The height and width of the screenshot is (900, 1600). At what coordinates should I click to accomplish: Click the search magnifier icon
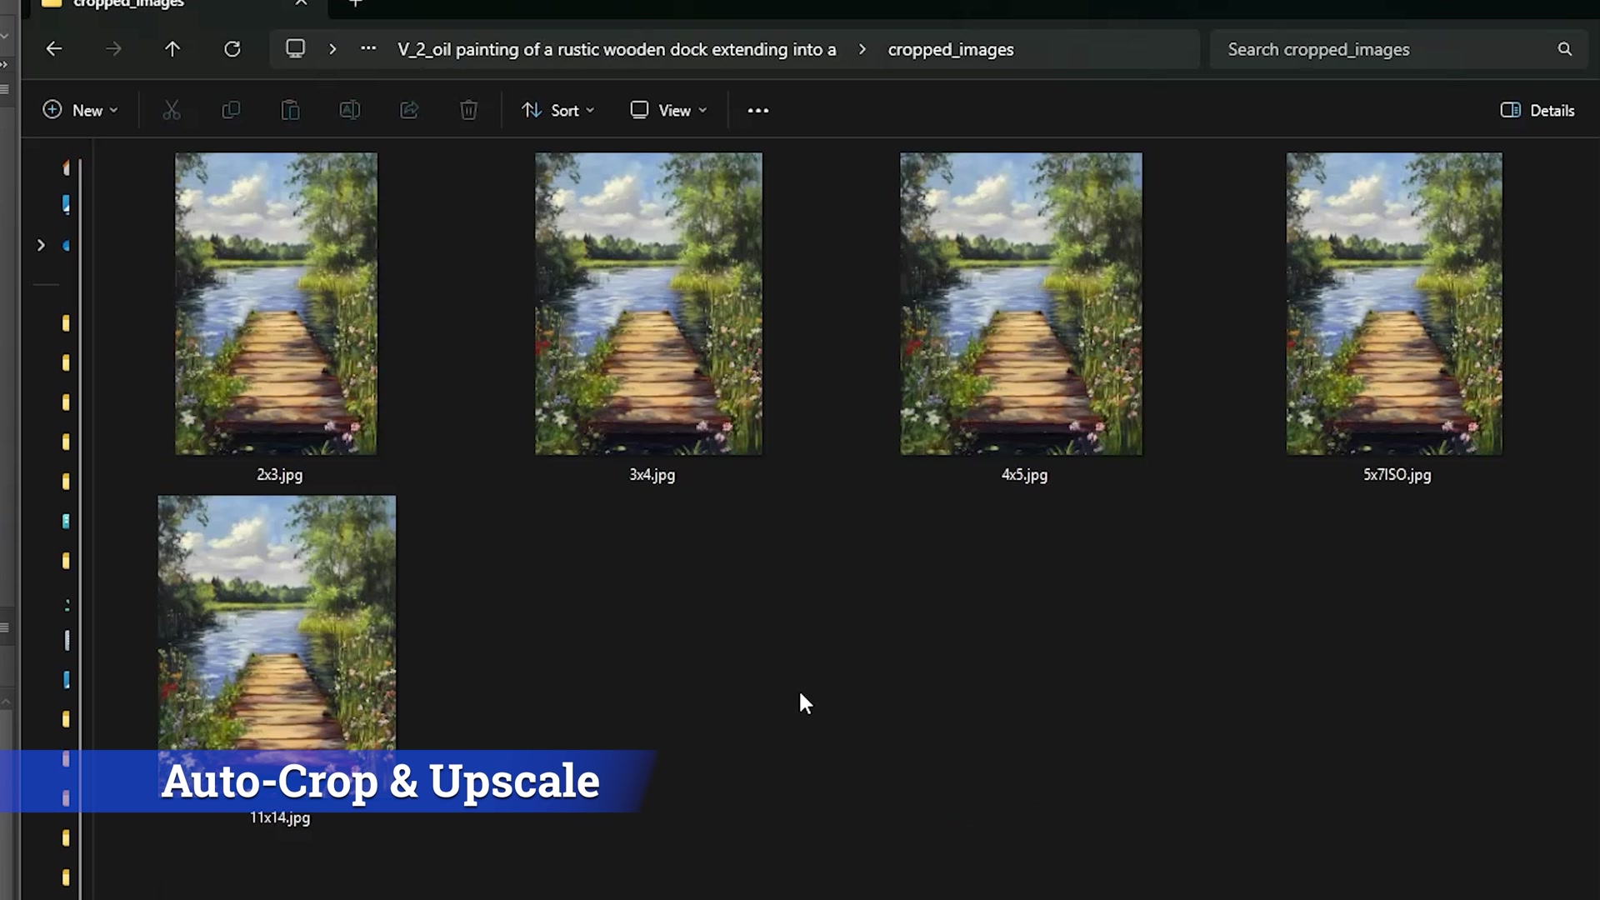(1565, 49)
